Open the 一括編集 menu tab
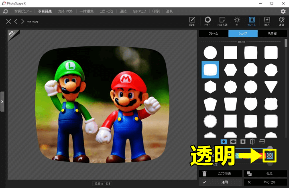 86,11
